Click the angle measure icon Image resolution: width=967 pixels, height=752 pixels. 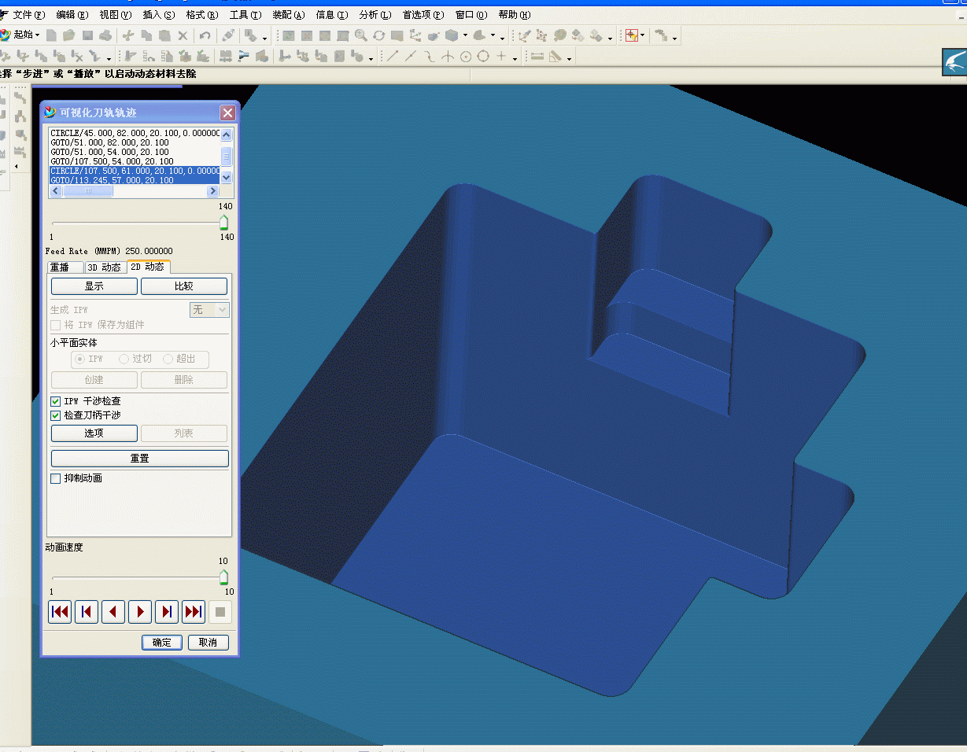coord(555,57)
